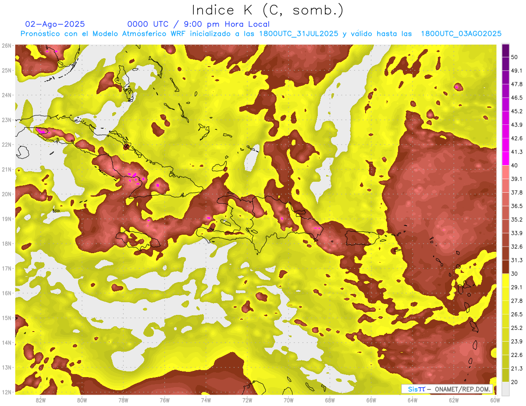Click the colorbar value '32.6'
This screenshot has width=526, height=406.
pyautogui.click(x=517, y=247)
